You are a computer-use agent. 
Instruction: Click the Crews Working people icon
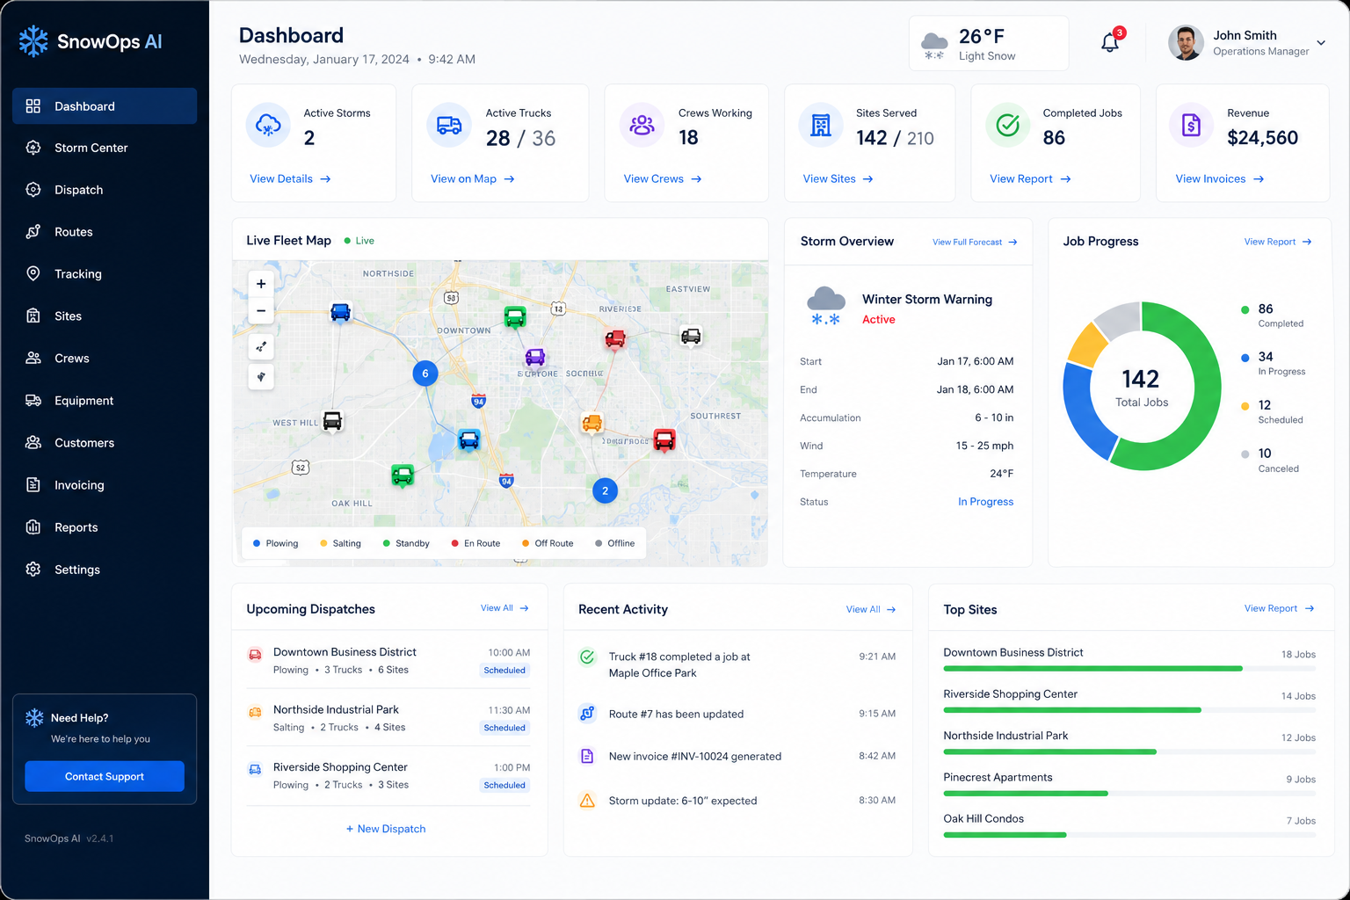(642, 126)
